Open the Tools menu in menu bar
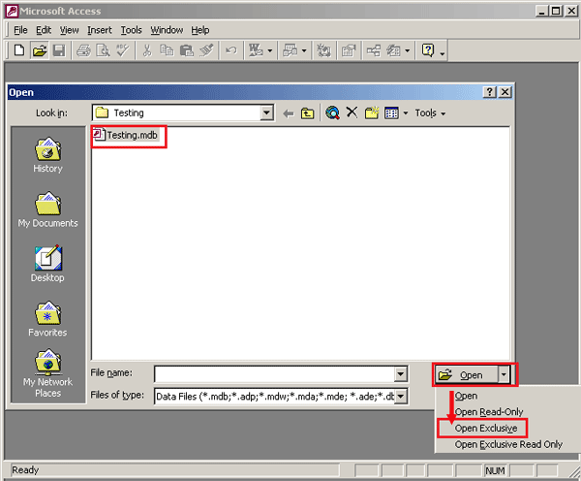 [x=131, y=30]
